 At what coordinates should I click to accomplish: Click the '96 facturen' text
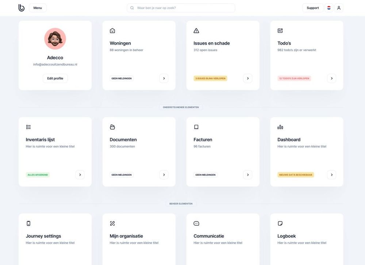click(202, 147)
